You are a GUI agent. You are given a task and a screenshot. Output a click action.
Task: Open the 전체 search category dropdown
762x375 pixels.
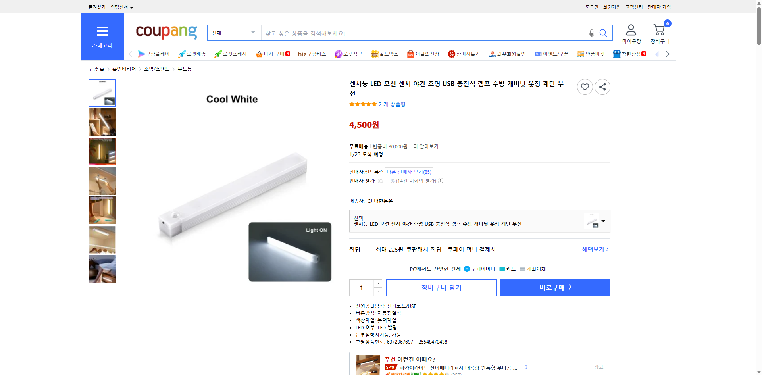pos(233,33)
